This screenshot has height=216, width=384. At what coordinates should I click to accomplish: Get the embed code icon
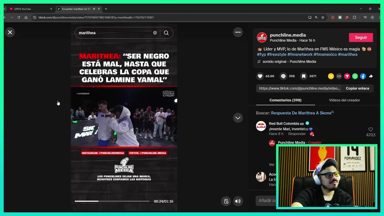point(339,76)
